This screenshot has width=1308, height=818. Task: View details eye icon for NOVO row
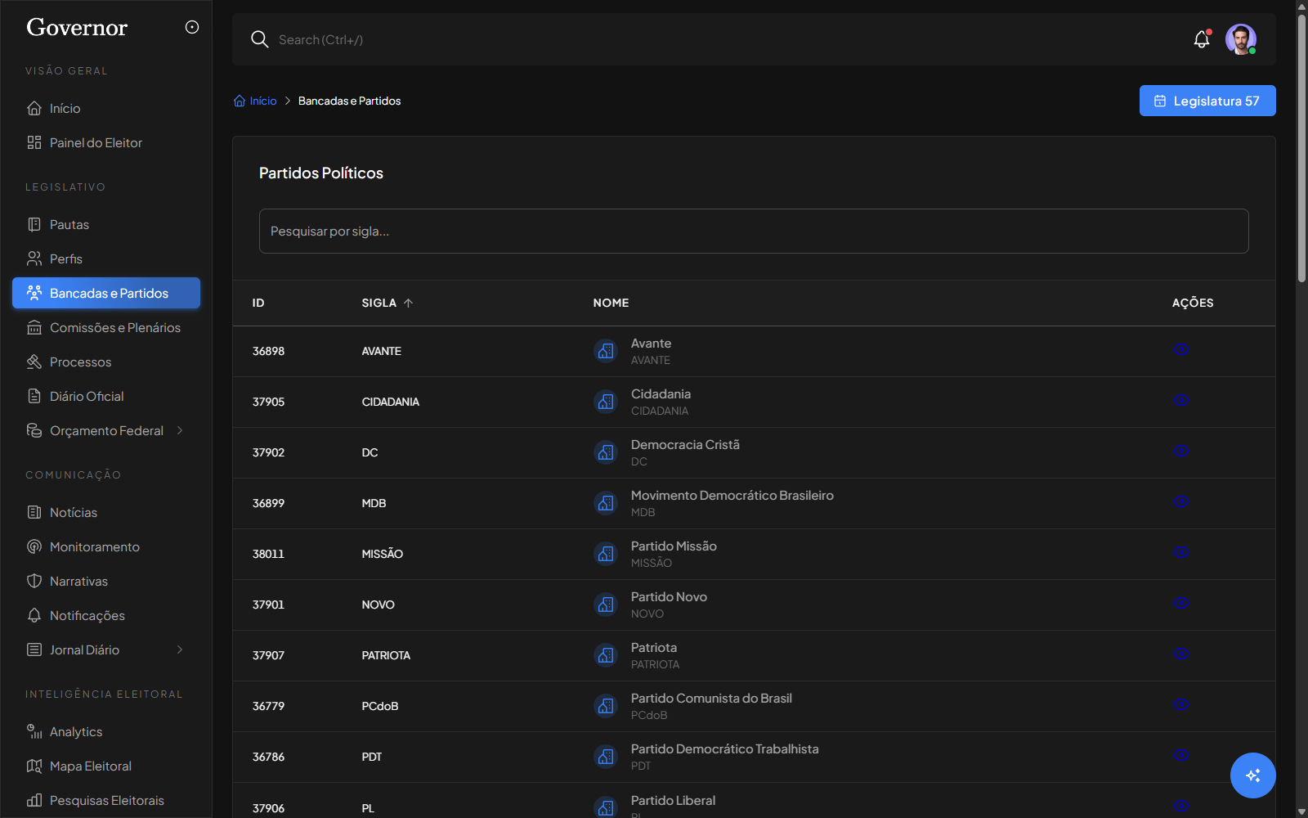1181,603
